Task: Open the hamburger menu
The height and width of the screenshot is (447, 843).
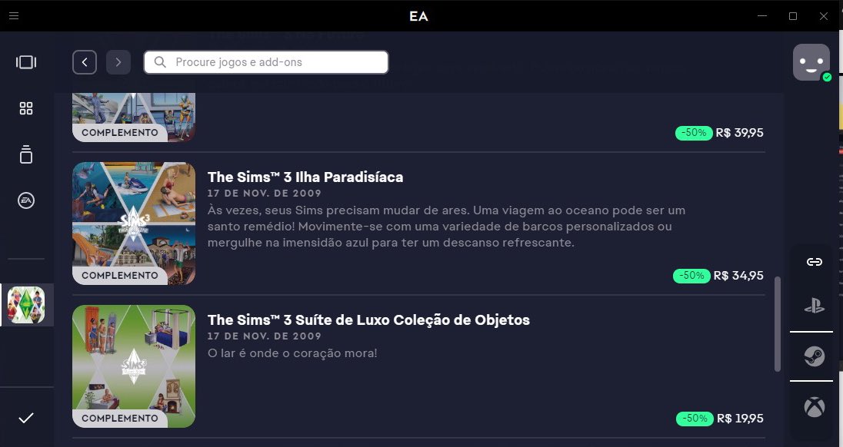Action: tap(14, 15)
